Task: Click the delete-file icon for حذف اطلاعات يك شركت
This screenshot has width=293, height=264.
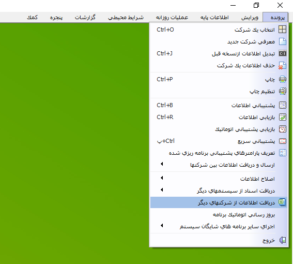Action: tap(282, 66)
